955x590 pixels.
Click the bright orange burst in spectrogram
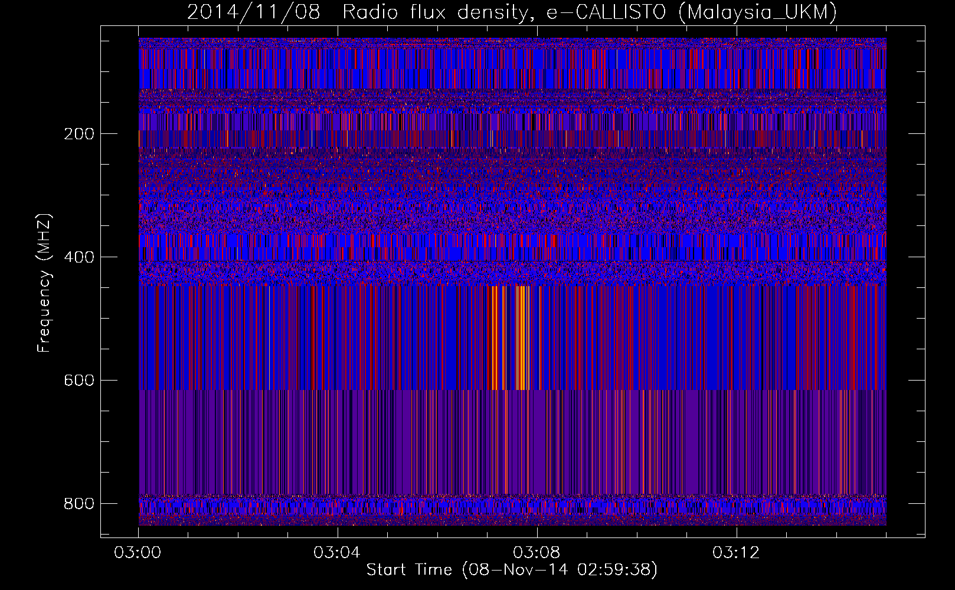[x=522, y=337]
